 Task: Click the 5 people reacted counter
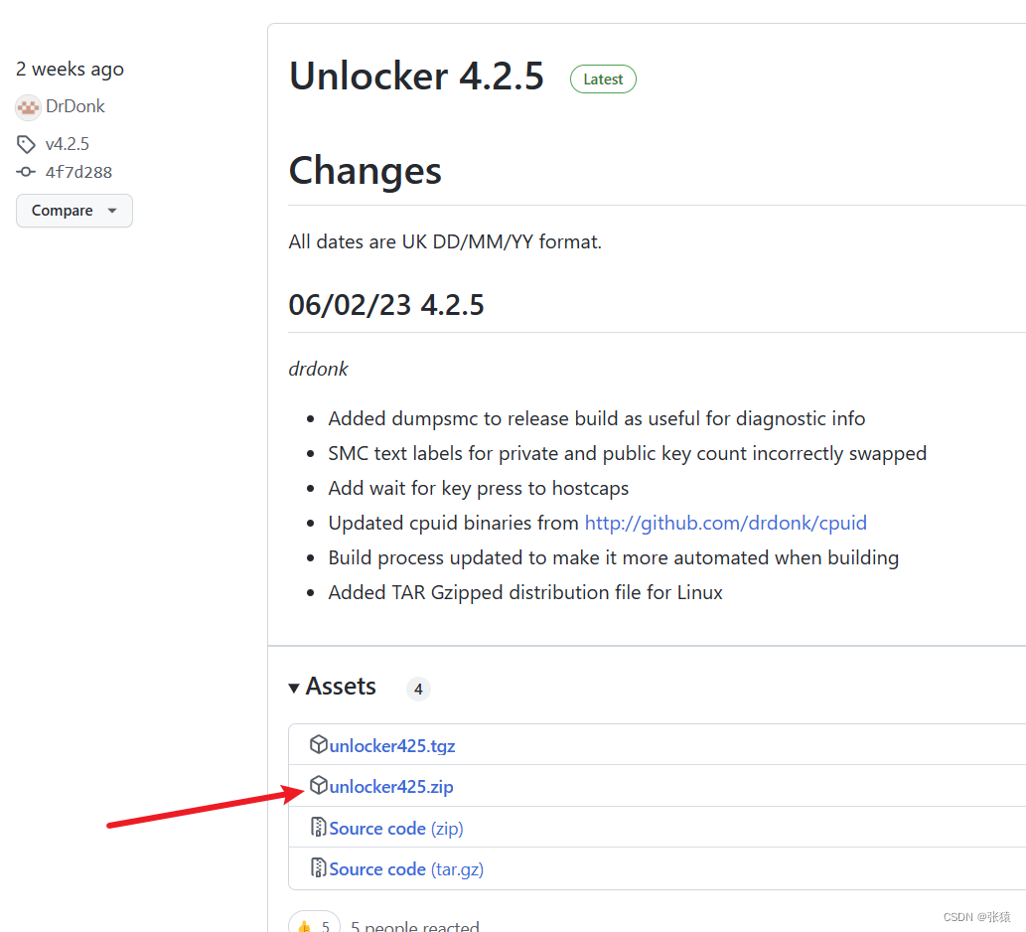[415, 925]
